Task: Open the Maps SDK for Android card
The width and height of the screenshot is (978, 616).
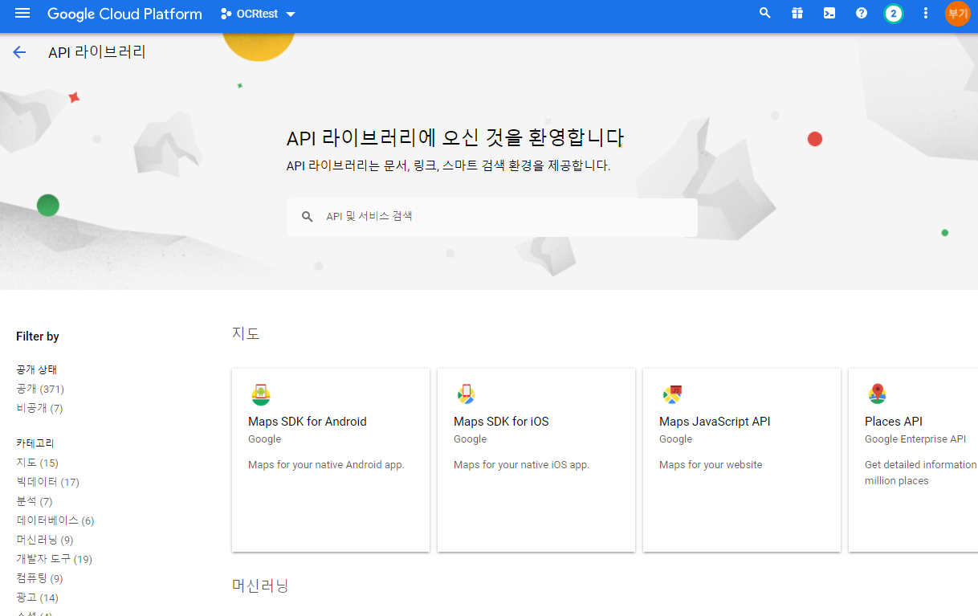Action: pos(331,460)
